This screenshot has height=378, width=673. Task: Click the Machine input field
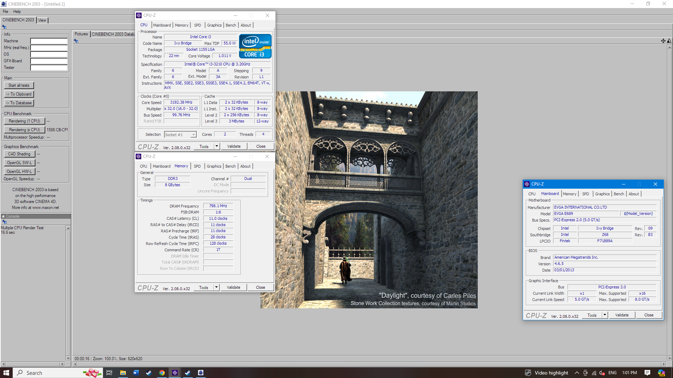click(x=49, y=41)
